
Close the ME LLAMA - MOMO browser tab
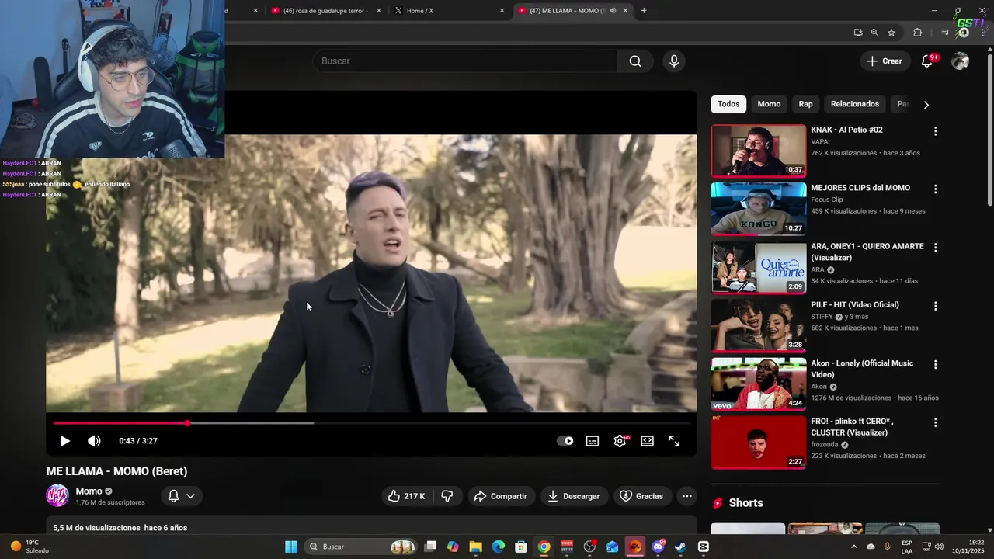point(625,11)
